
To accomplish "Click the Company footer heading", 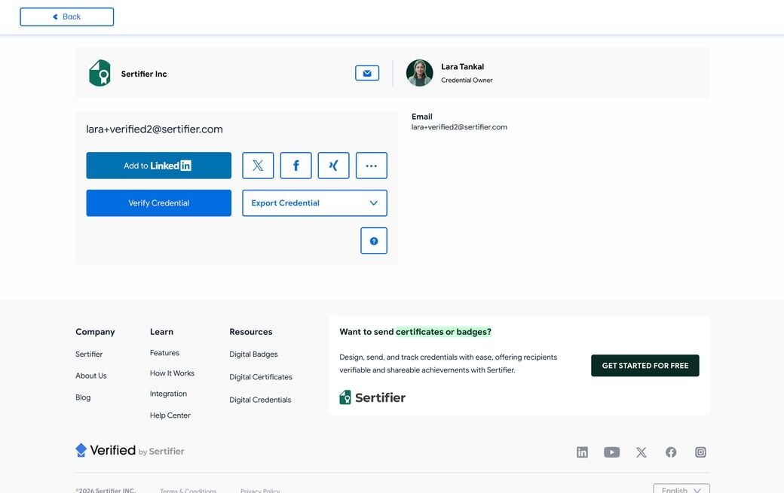I will click(x=95, y=332).
